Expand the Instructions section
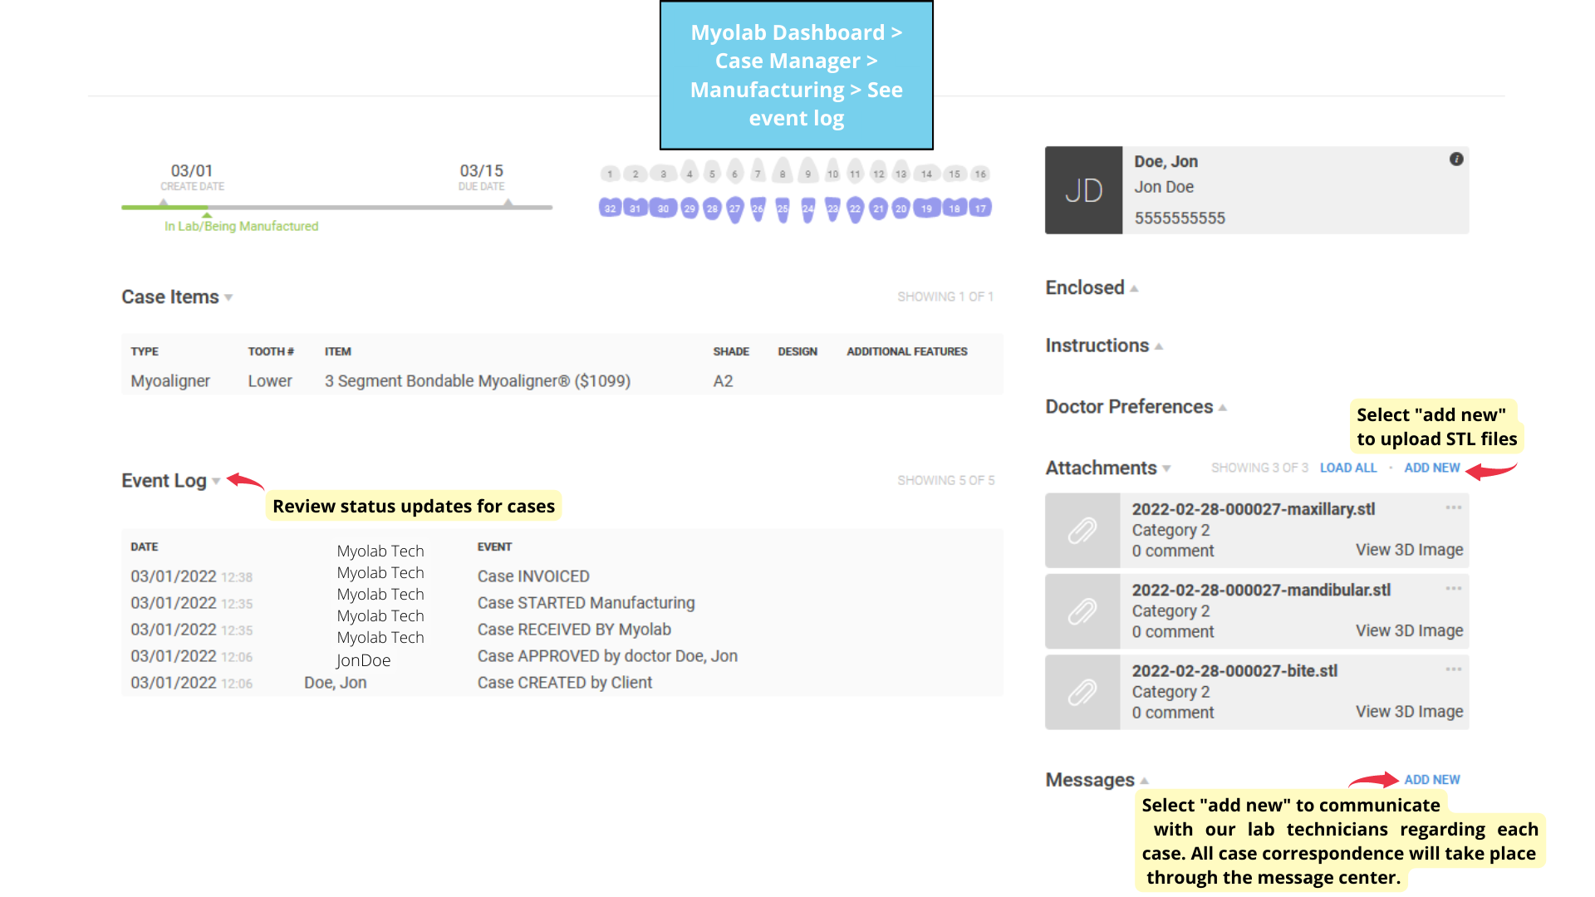The width and height of the screenshot is (1595, 897). 1159,347
